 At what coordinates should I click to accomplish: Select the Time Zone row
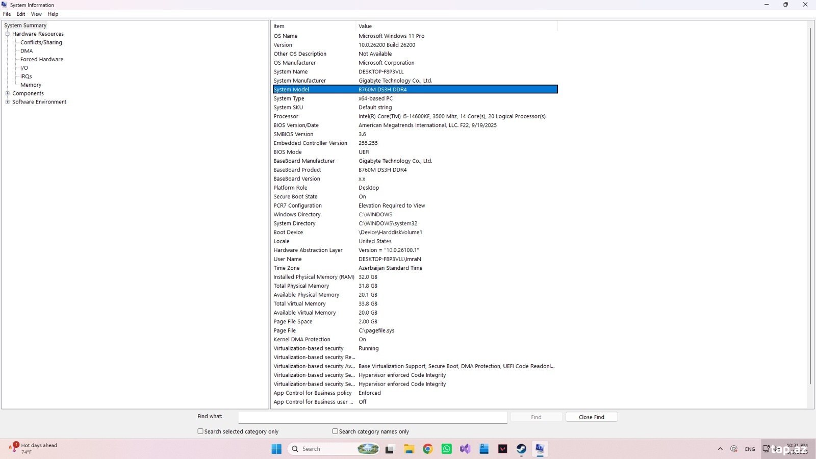[415, 268]
